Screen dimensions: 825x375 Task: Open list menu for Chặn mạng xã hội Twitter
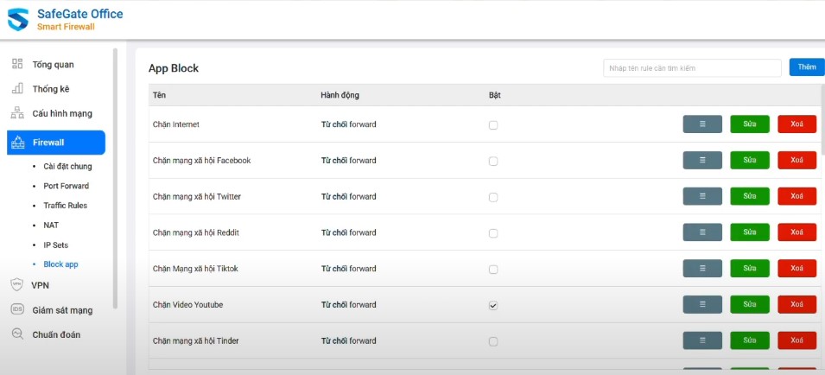[702, 196]
